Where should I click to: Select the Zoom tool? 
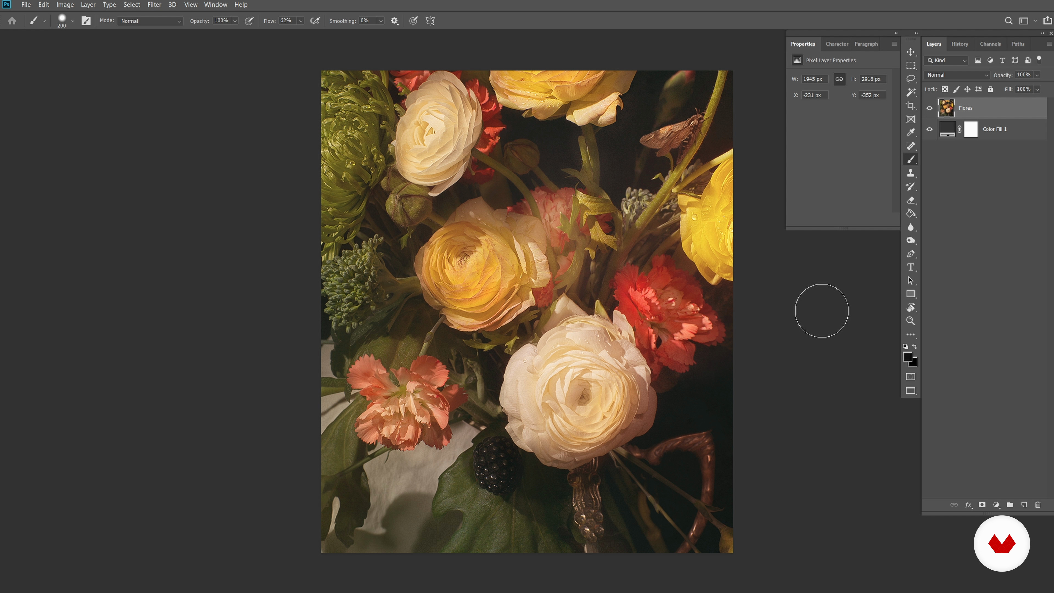pyautogui.click(x=910, y=321)
